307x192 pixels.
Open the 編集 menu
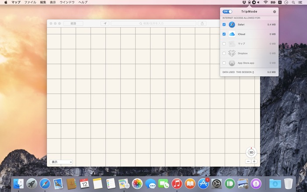(43, 2)
